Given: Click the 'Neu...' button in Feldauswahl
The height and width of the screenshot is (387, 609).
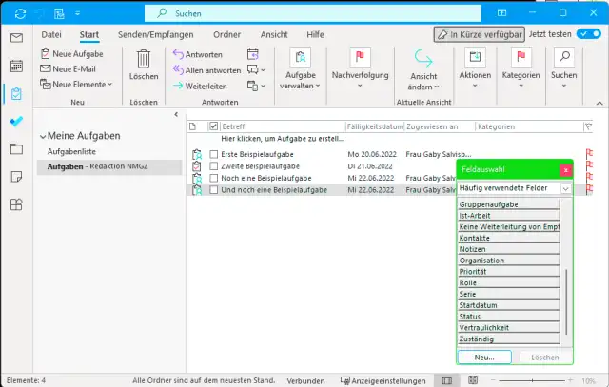Looking at the screenshot, I should 484,358.
